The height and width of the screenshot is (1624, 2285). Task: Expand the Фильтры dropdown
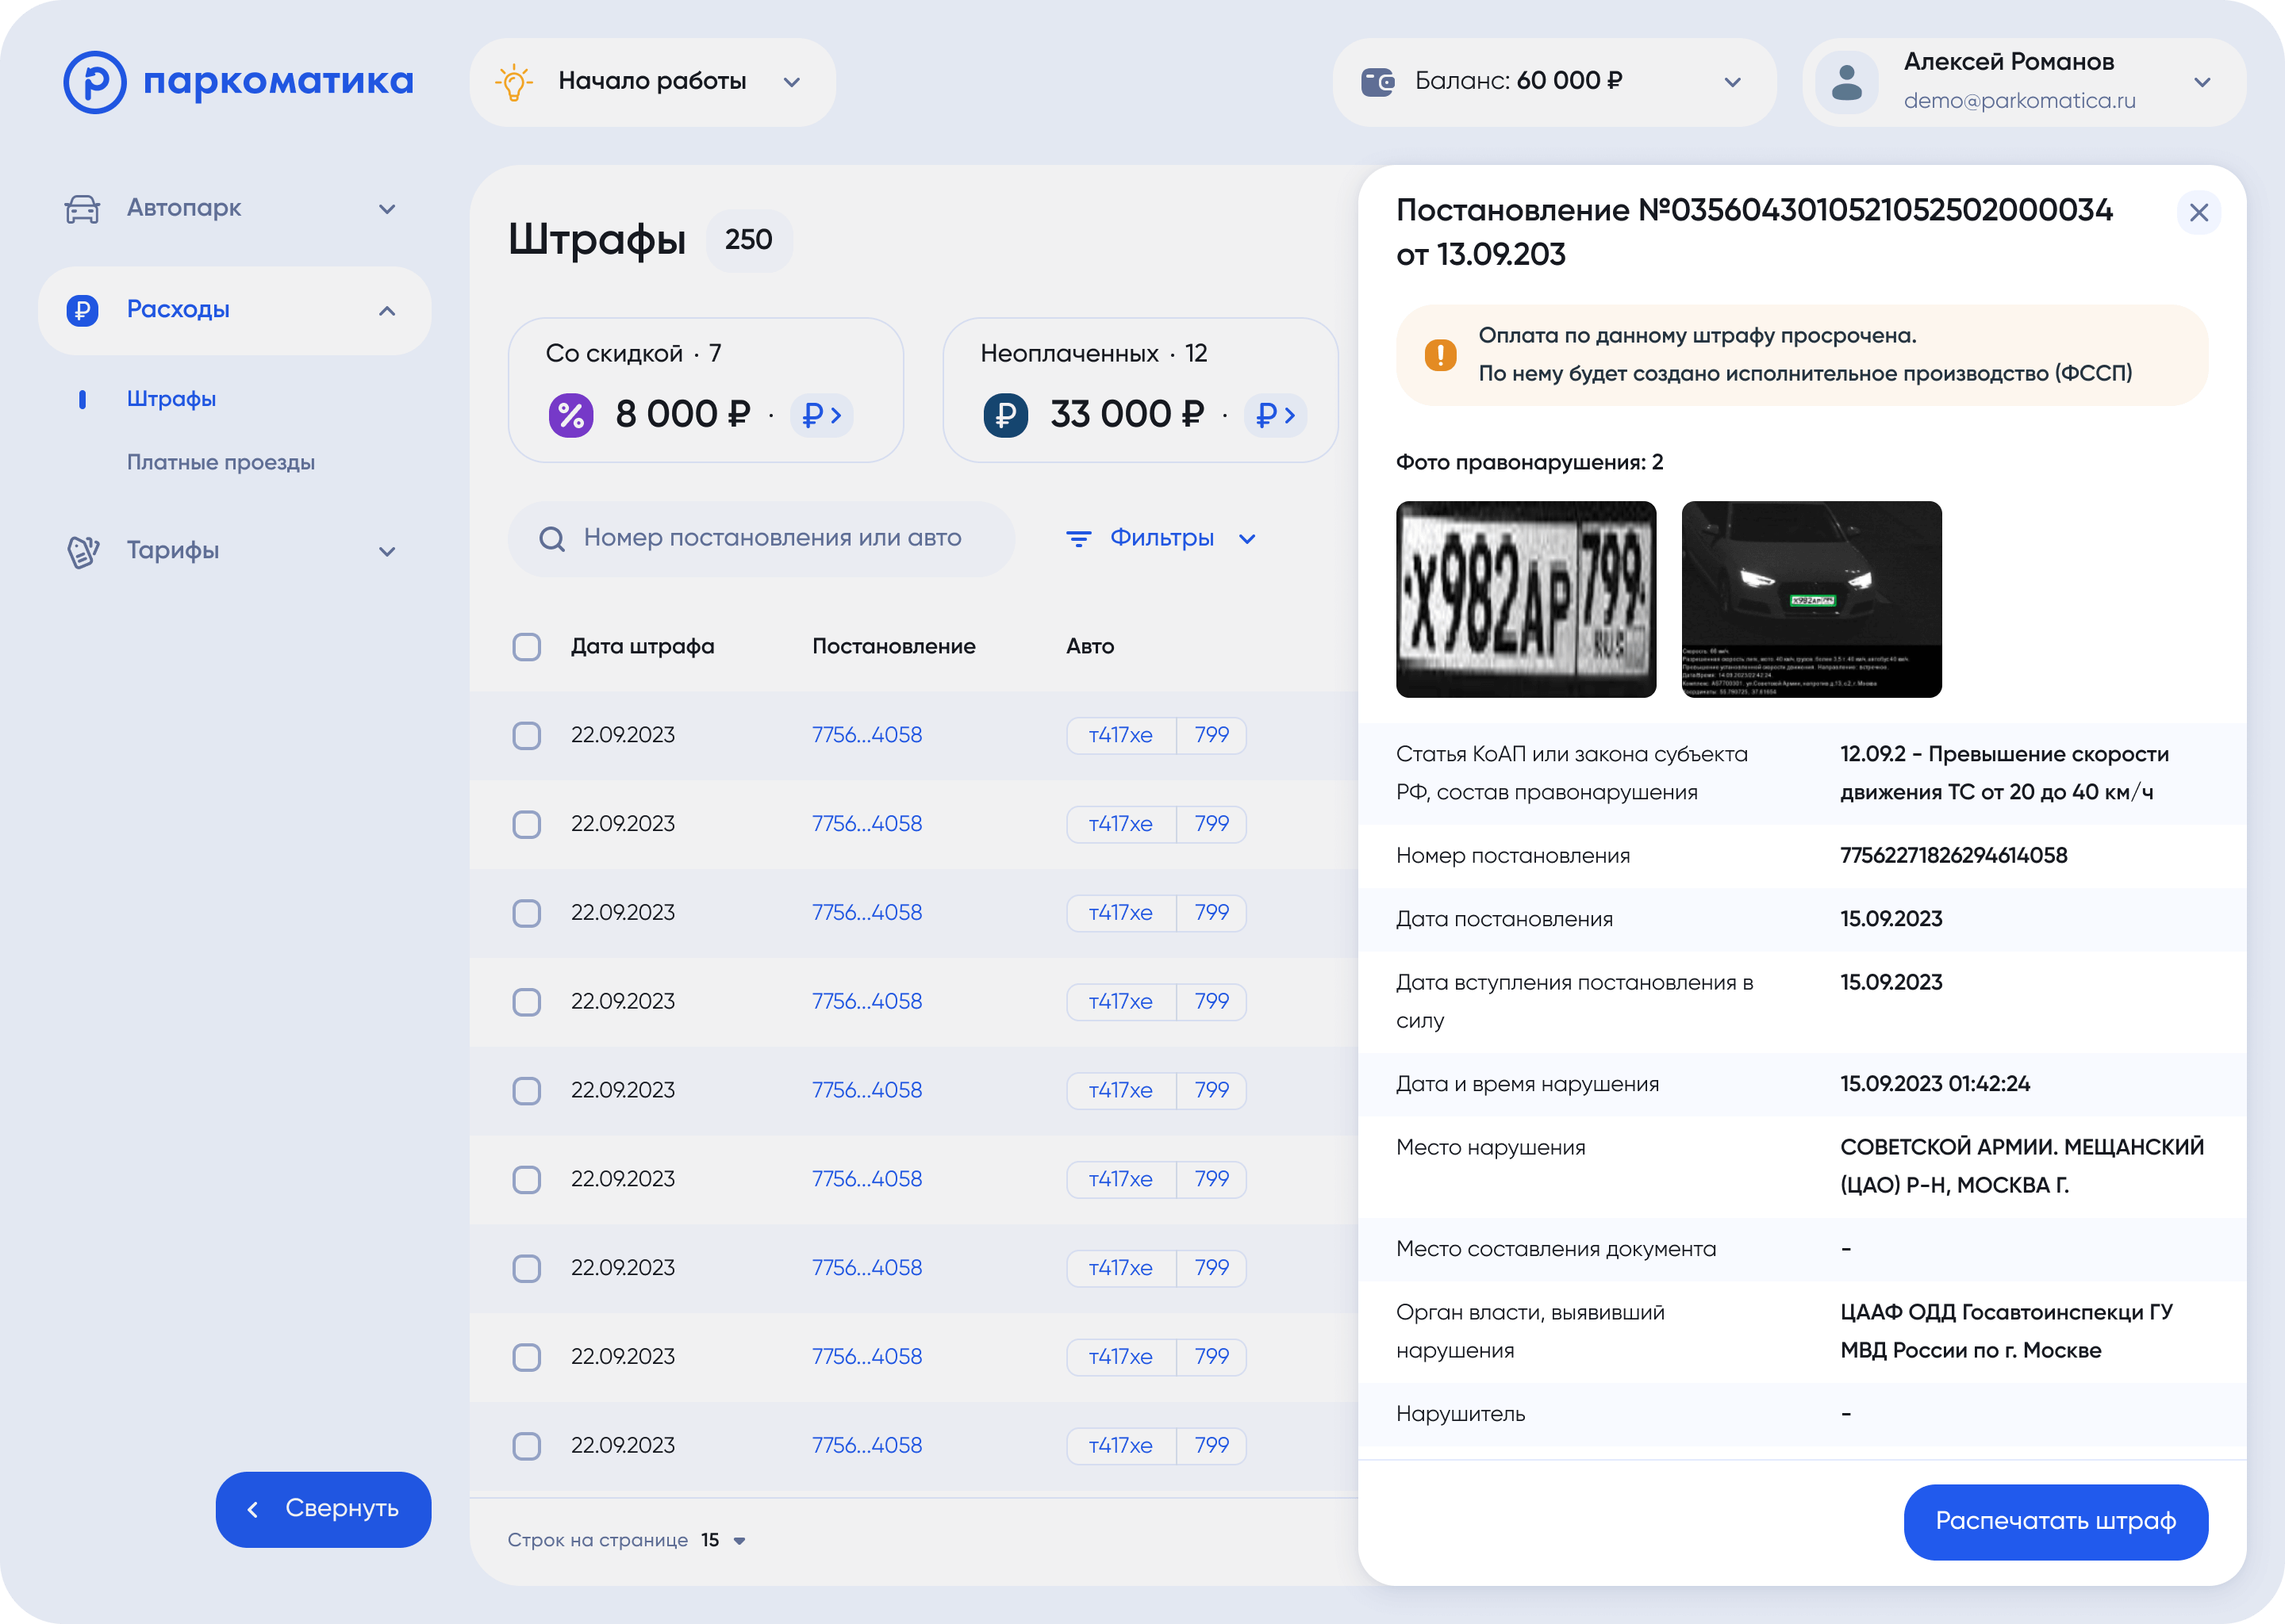click(1161, 539)
